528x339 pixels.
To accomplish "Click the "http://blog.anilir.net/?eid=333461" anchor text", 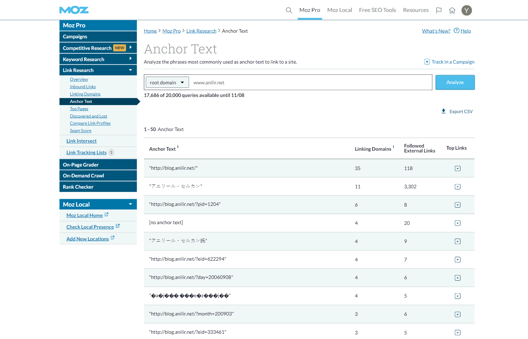I will pyautogui.click(x=187, y=332).
